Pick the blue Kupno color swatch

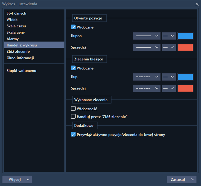(185, 36)
